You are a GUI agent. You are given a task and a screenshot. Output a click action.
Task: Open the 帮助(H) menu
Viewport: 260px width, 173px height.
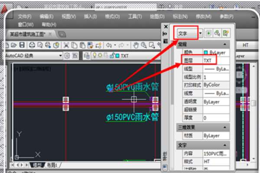pos(49,25)
